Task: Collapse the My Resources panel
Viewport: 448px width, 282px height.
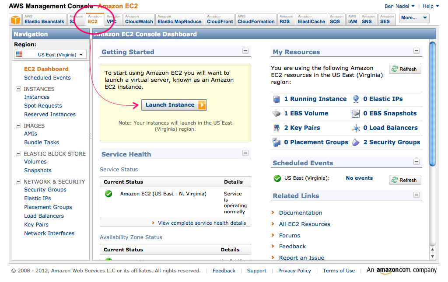Action: click(416, 51)
